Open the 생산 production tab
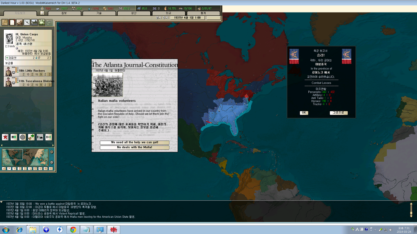 pyautogui.click(x=134, y=13)
